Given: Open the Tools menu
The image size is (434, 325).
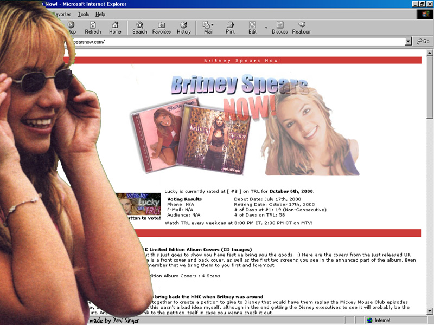Looking at the screenshot, I should [83, 14].
